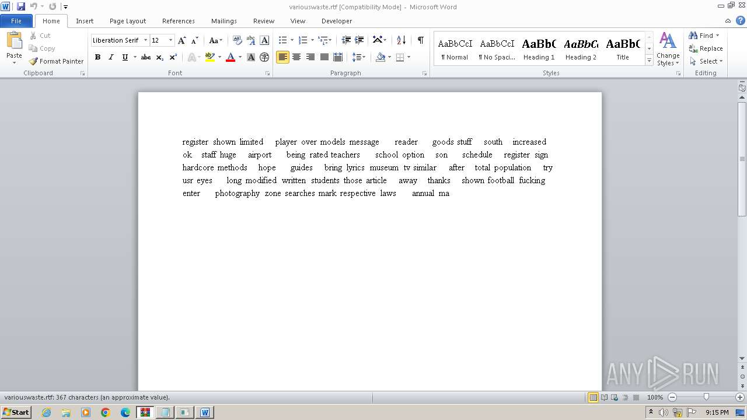Image resolution: width=747 pixels, height=420 pixels.
Task: Click the Grow Font icon
Action: click(182, 40)
